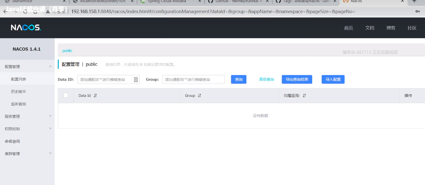The width and height of the screenshot is (425, 185).
Task: Click the key icon in the address bar
Action: (418, 12)
